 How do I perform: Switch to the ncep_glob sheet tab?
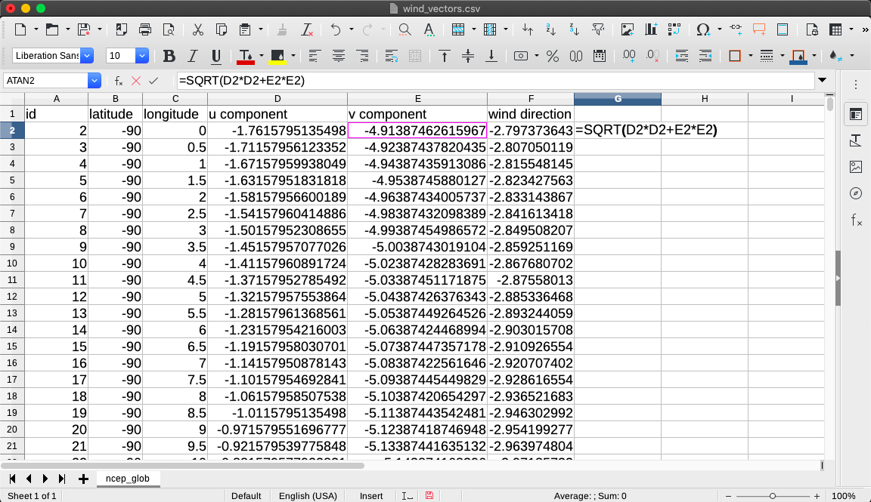pyautogui.click(x=128, y=479)
